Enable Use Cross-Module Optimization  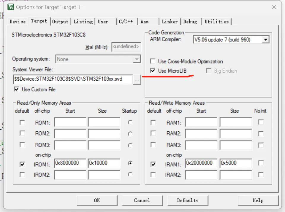tap(153, 61)
